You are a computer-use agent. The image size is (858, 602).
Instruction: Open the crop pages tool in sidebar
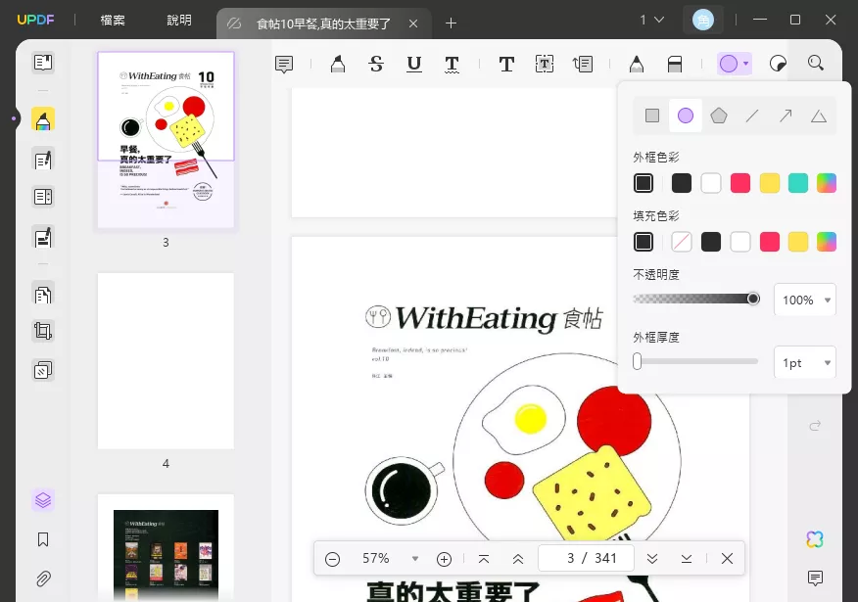click(x=43, y=331)
